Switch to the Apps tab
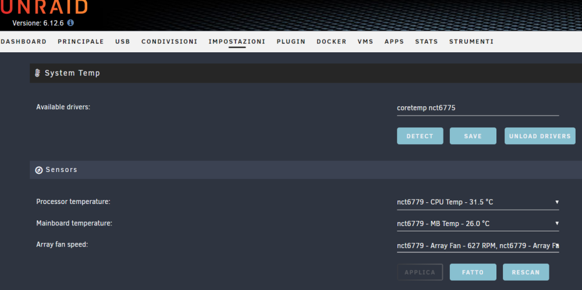582x290 pixels. 394,41
